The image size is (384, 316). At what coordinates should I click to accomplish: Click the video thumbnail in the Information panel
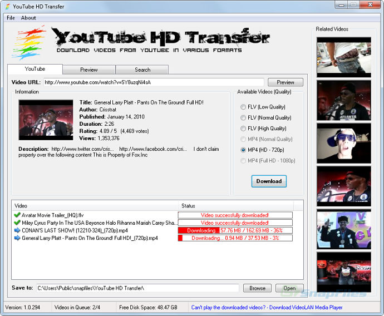point(46,120)
